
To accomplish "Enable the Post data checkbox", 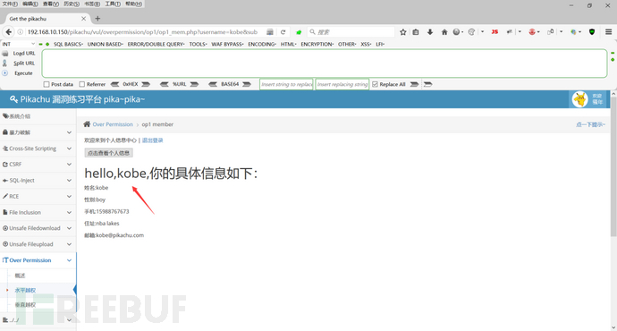I will point(46,84).
